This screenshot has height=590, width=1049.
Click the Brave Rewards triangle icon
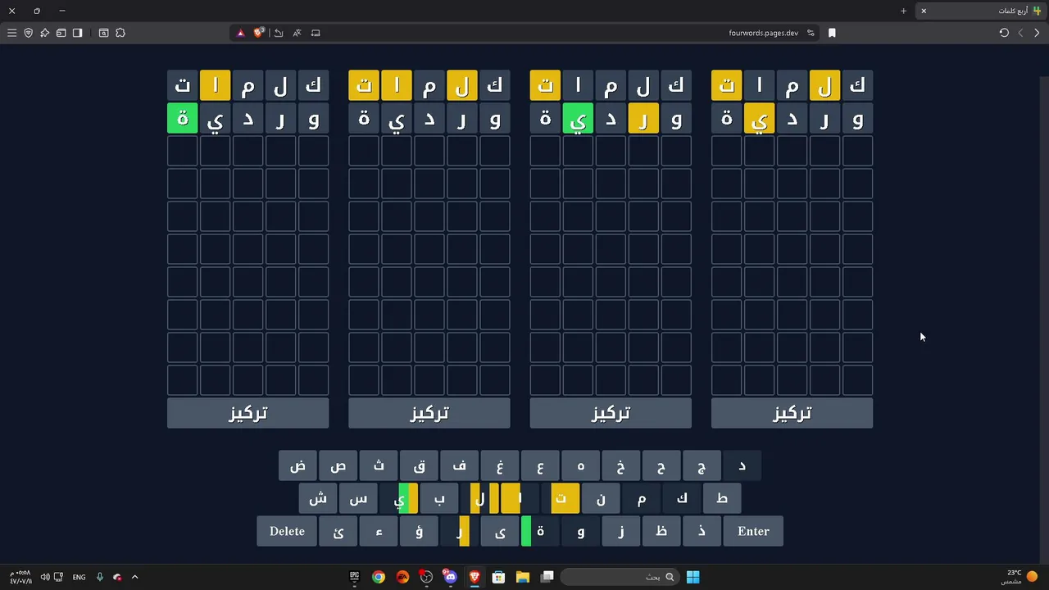point(240,33)
